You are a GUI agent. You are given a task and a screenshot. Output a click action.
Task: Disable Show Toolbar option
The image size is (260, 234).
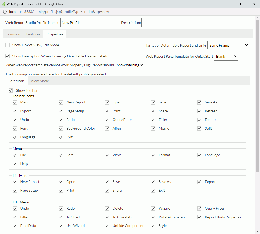point(11,90)
